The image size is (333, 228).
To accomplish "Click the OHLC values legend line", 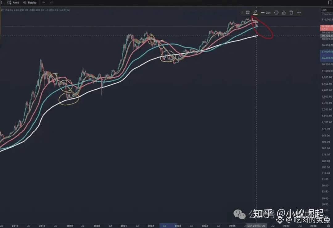I will [35, 10].
